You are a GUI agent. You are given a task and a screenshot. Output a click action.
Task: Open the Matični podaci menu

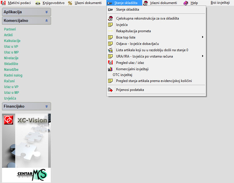(x=19, y=3)
